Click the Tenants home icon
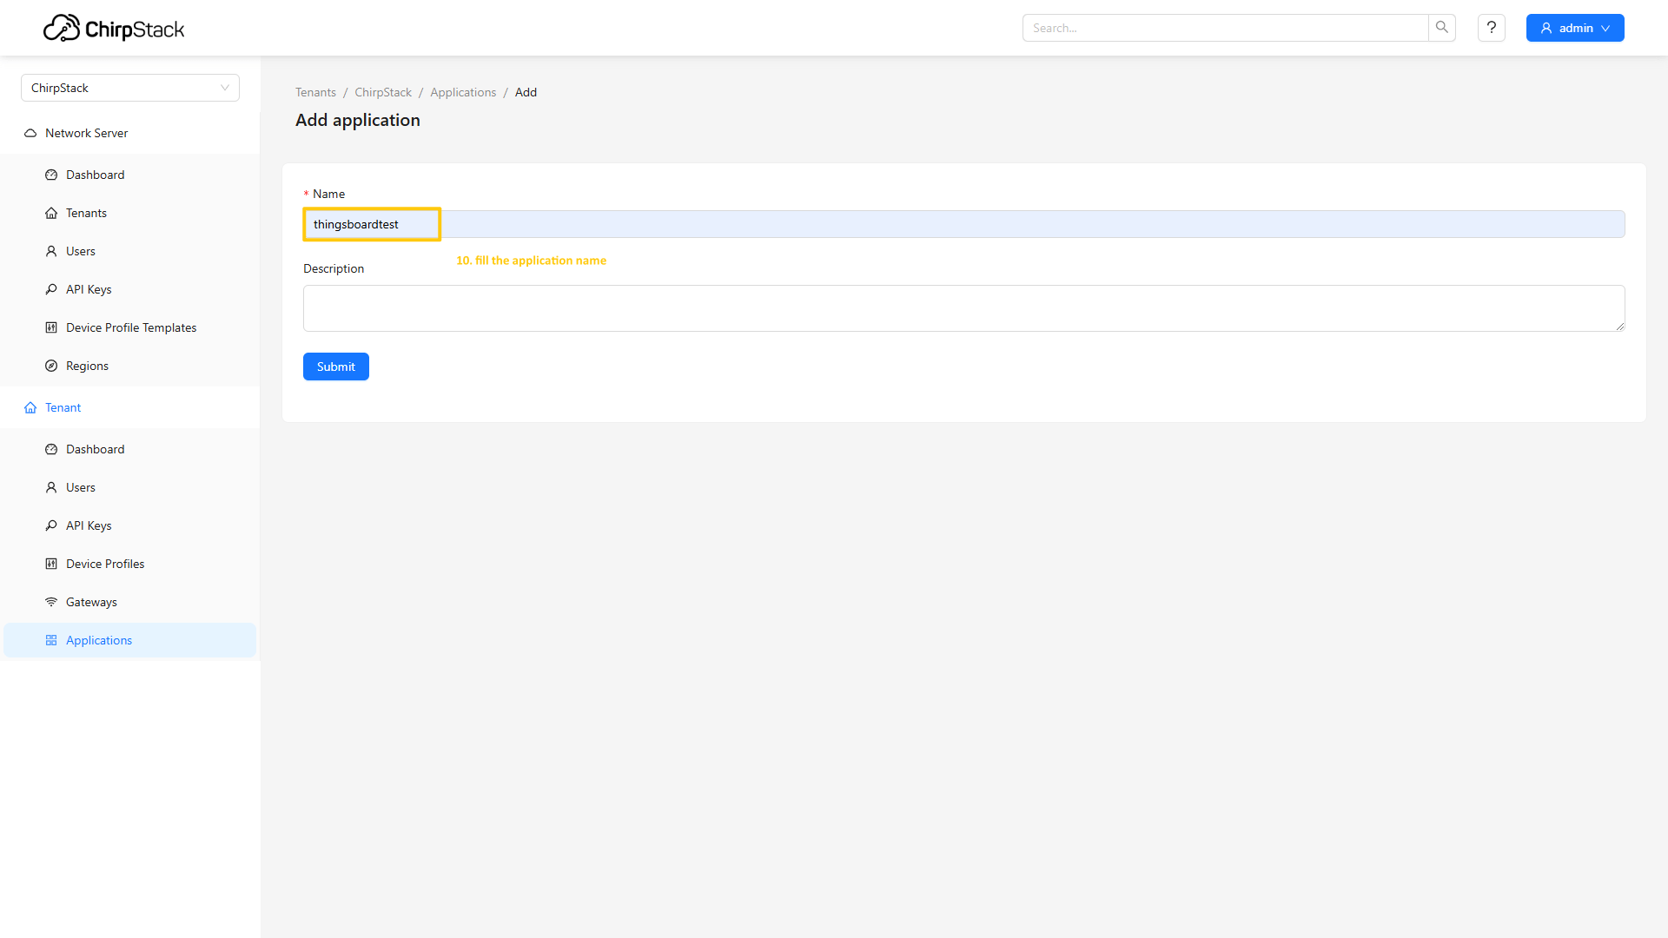The height and width of the screenshot is (938, 1668). [x=51, y=213]
